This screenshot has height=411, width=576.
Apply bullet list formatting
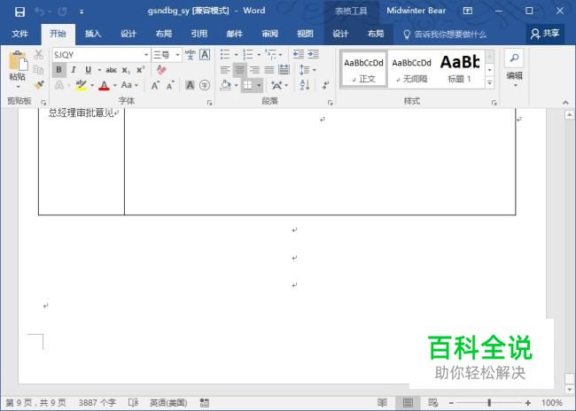point(225,55)
